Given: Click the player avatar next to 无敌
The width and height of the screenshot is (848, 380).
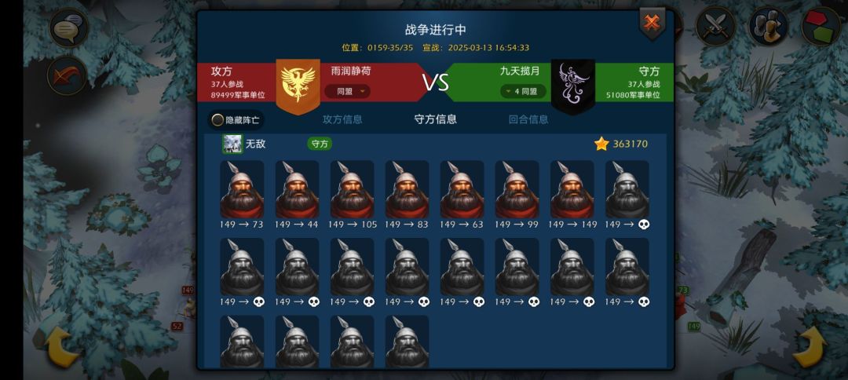Looking at the screenshot, I should point(232,144).
